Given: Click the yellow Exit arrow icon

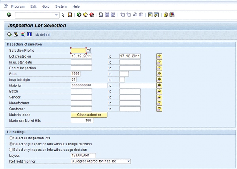Looking at the screenshot, I should click(x=85, y=15).
